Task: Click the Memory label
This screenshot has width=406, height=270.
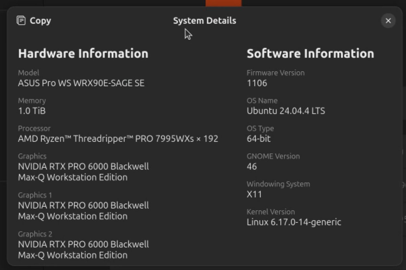Action: 32,100
